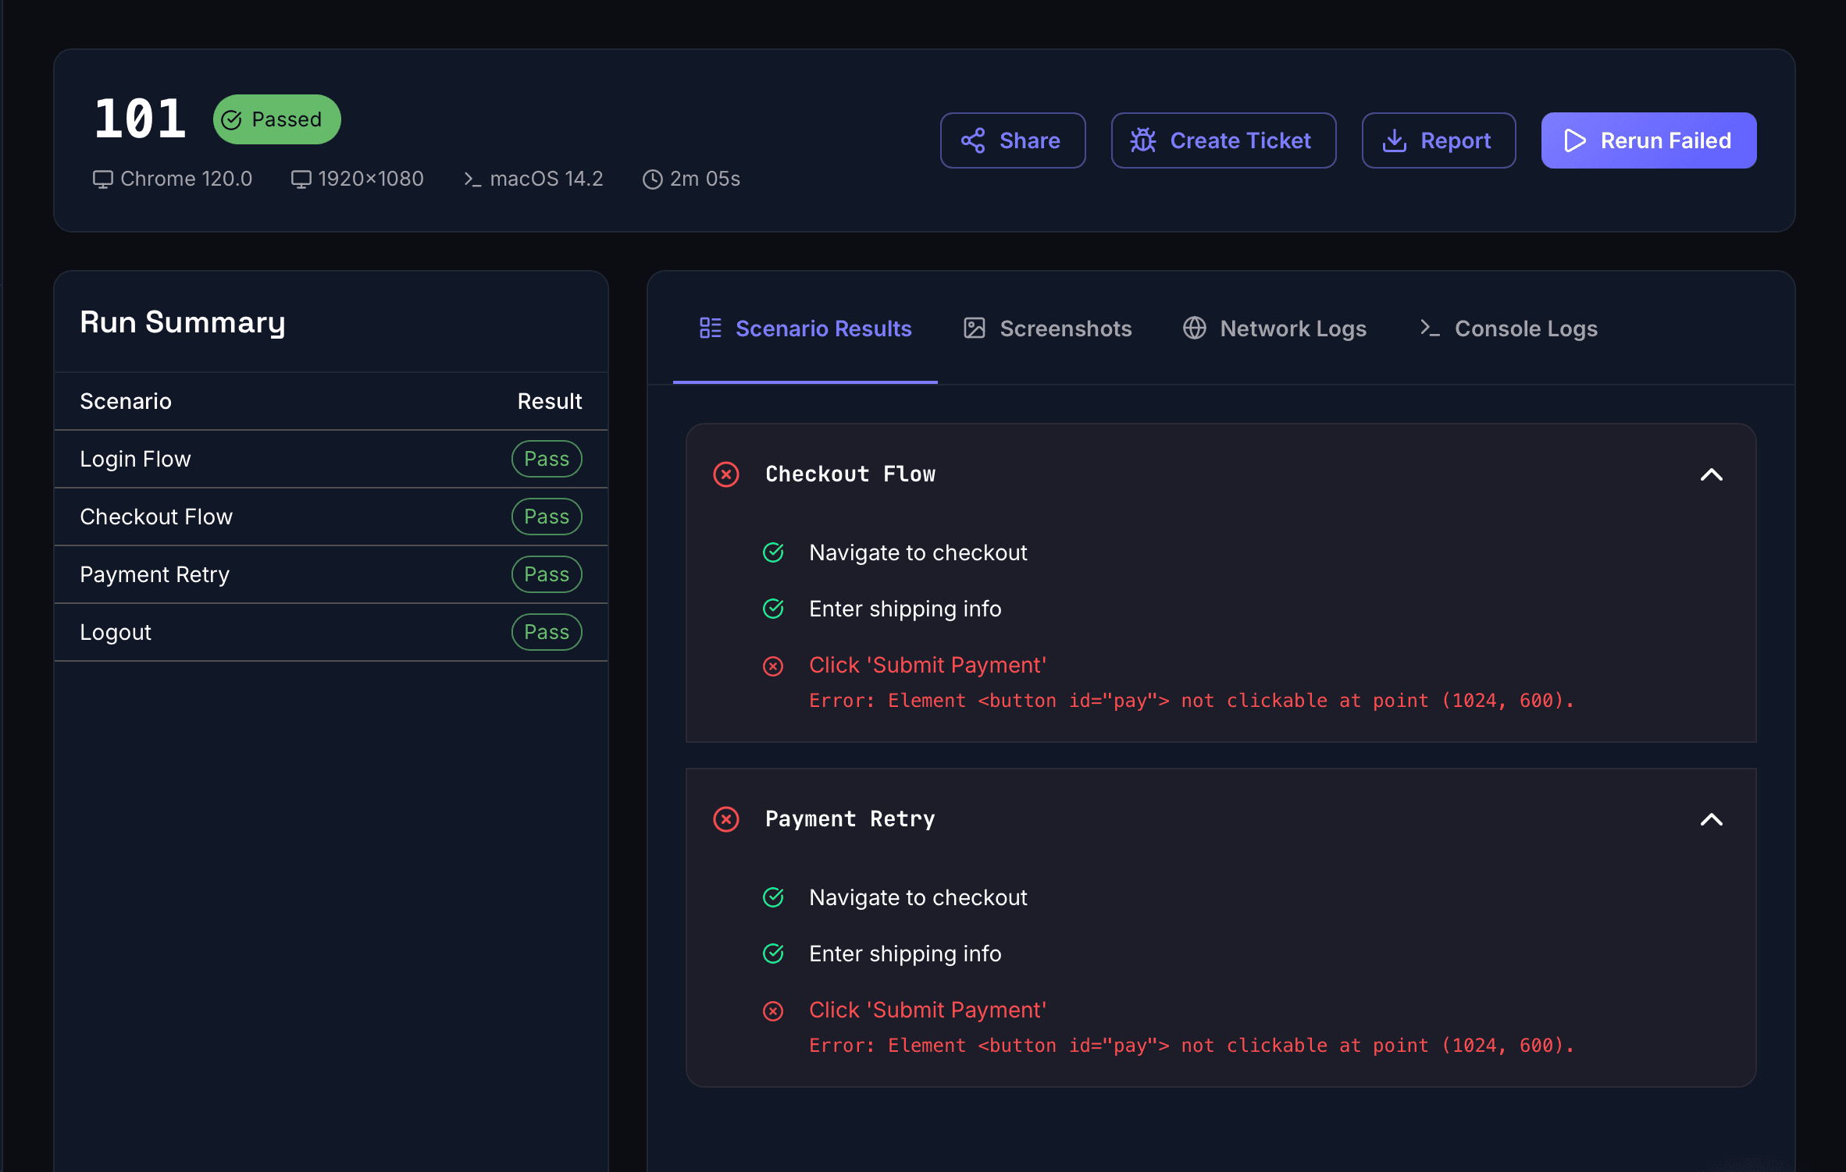The width and height of the screenshot is (1846, 1172).
Task: Select the Login Flow row in Run Summary
Action: [135, 459]
